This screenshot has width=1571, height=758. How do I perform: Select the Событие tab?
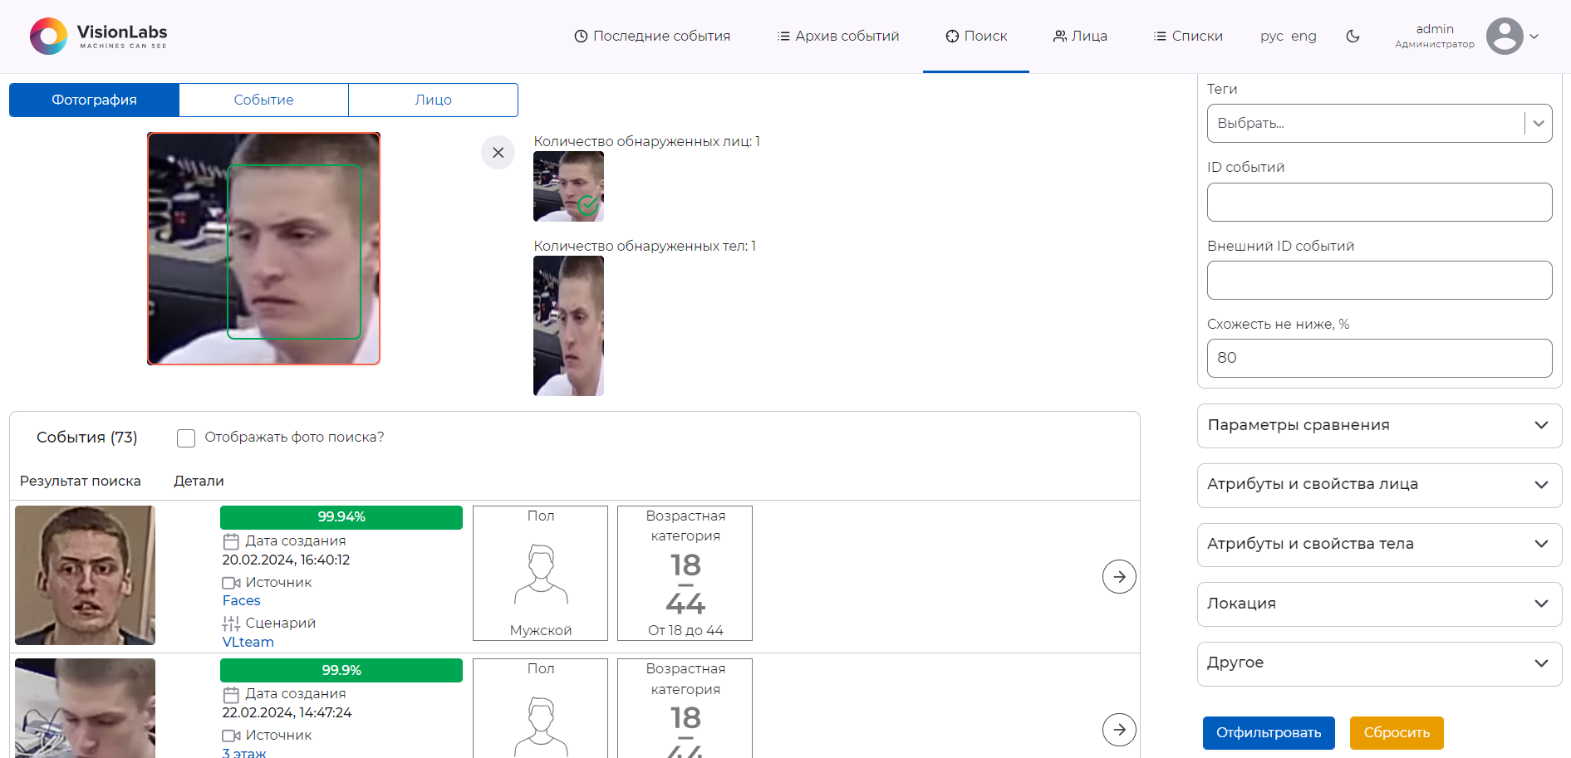(263, 100)
